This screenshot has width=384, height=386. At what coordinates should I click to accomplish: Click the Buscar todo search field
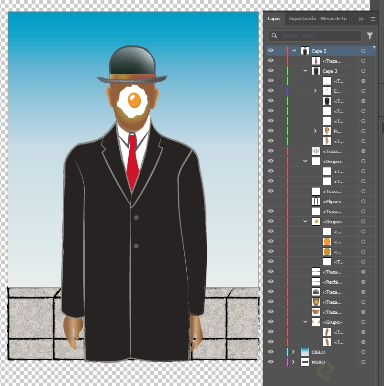tap(315, 36)
